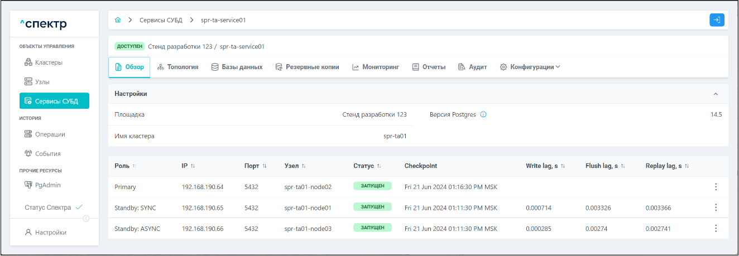Click the home icon in breadcrumb
Viewport: 739px width, 256px height.
[x=118, y=20]
